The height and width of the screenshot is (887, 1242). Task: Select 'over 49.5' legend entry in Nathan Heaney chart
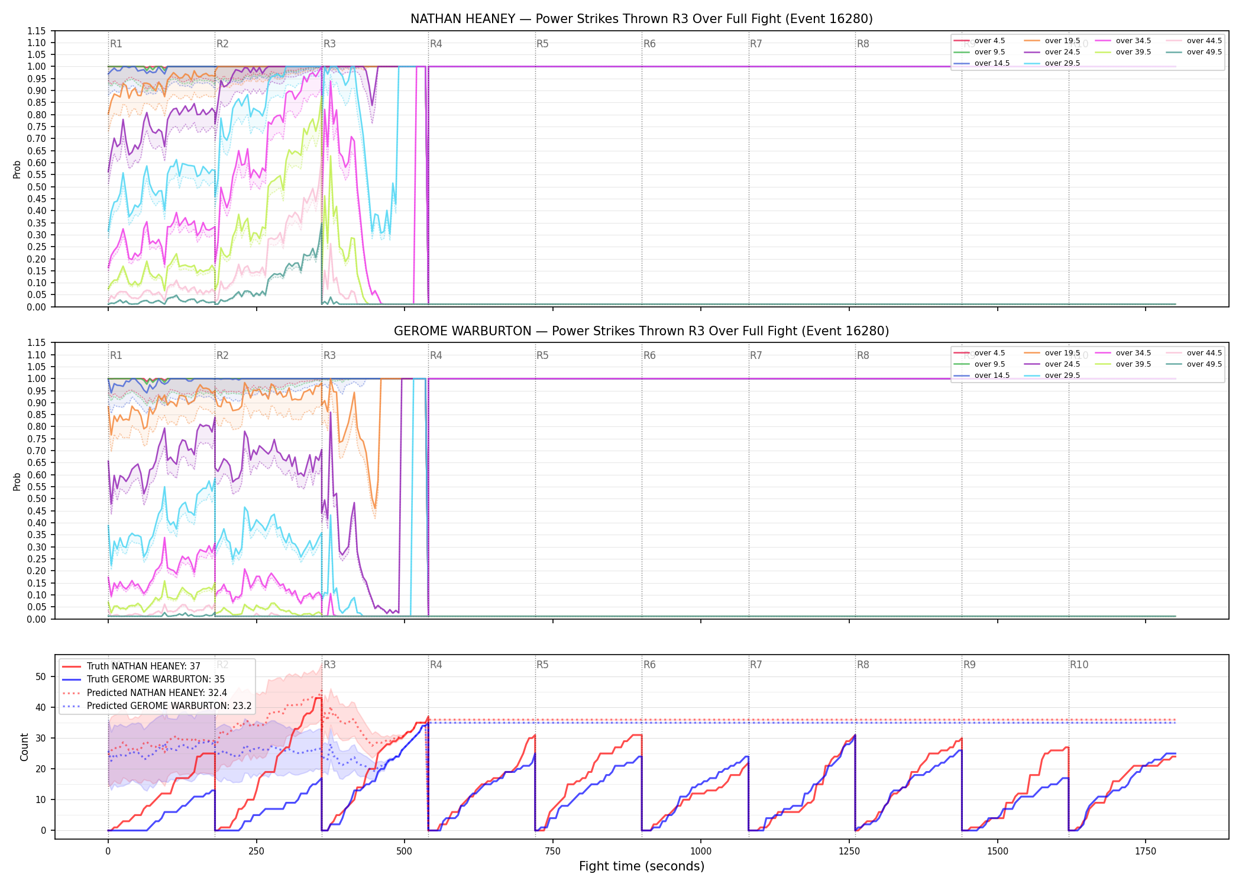[x=1194, y=52]
